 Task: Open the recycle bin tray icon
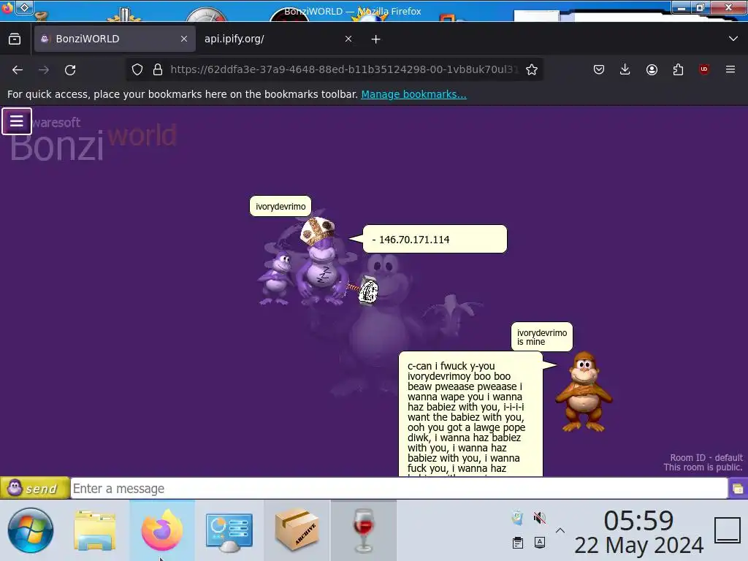pyautogui.click(x=518, y=518)
